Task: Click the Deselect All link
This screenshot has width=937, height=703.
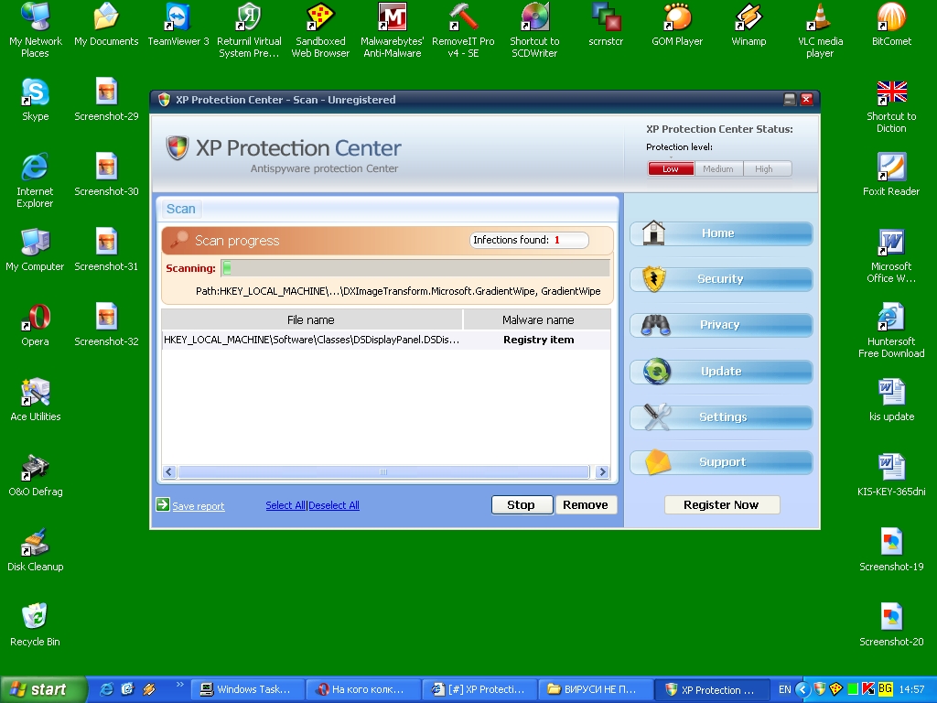Action: 333,505
